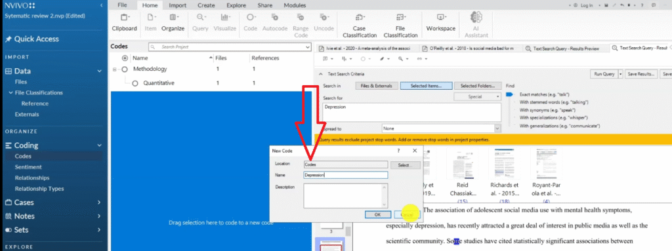Click the Quantitative code circle icon
This screenshot has width=672, height=251.
(x=135, y=83)
